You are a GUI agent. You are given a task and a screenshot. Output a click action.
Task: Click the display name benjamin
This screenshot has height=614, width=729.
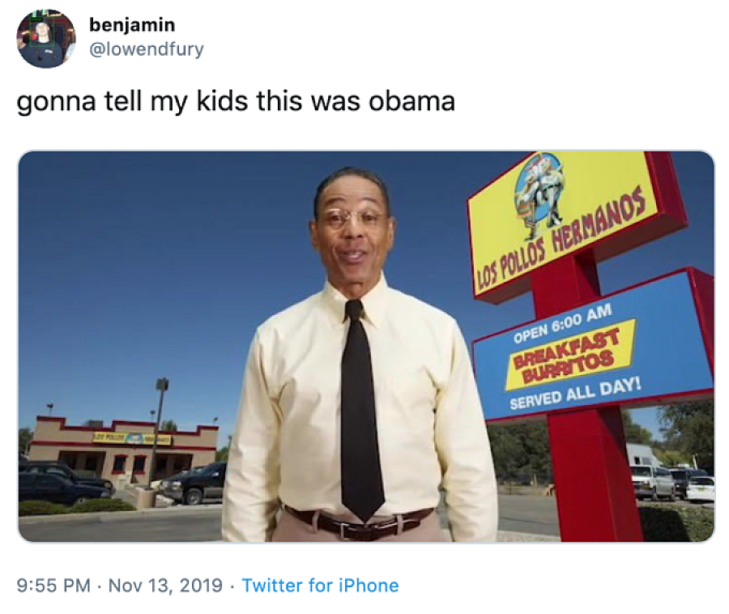(x=132, y=25)
